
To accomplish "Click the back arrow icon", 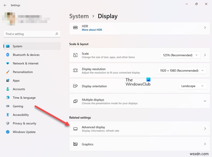I will coord(5,5).
